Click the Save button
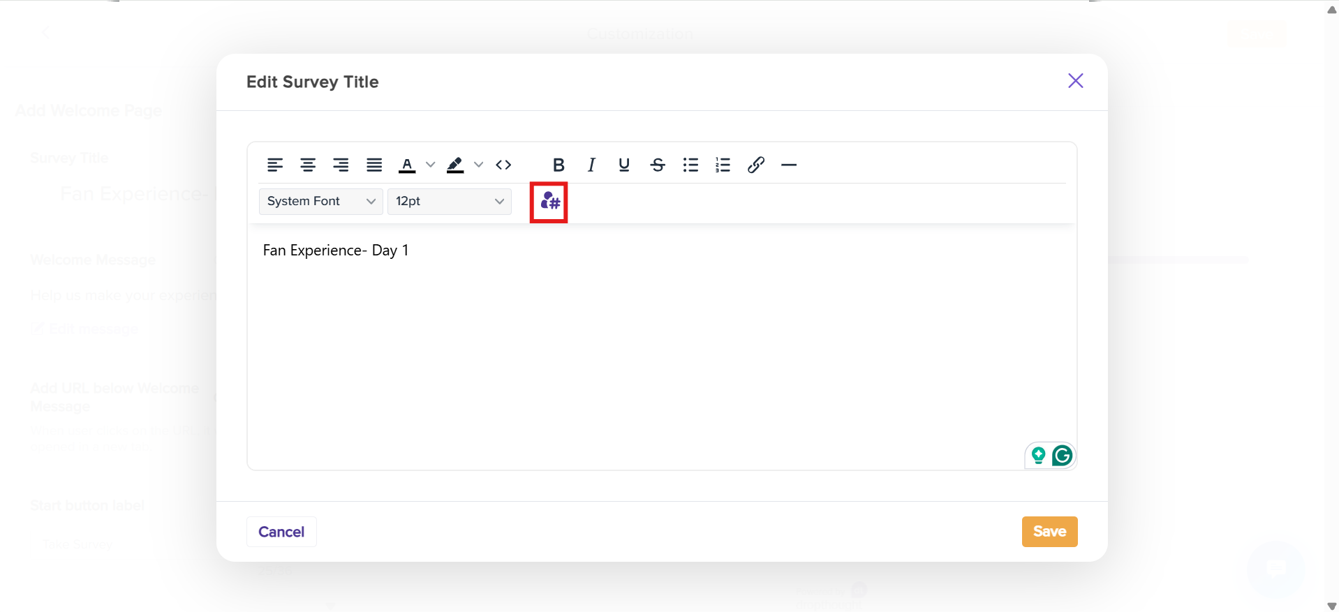Screen dimensions: 1339x612 (1049, 532)
